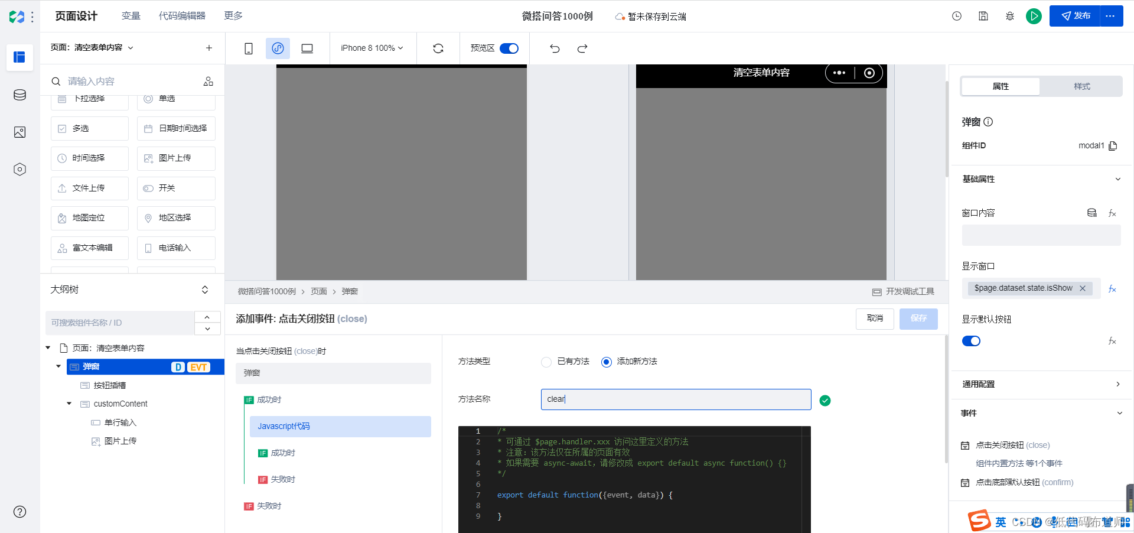
Task: Save the new event
Action: (918, 318)
